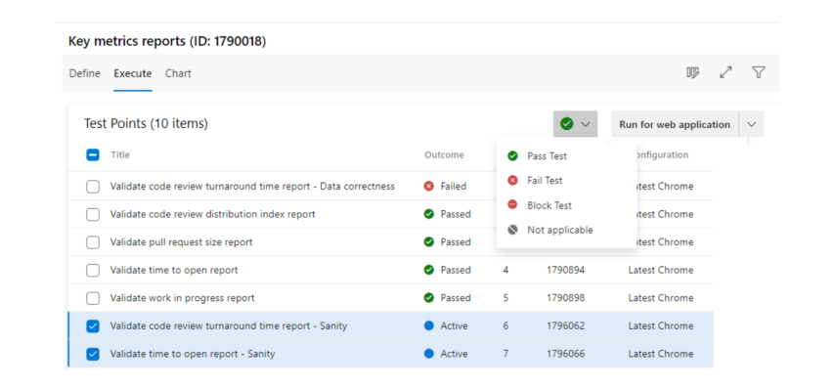Uncheck time to open report - Sanity checkbox
This screenshot has width=835, height=389.
93,354
